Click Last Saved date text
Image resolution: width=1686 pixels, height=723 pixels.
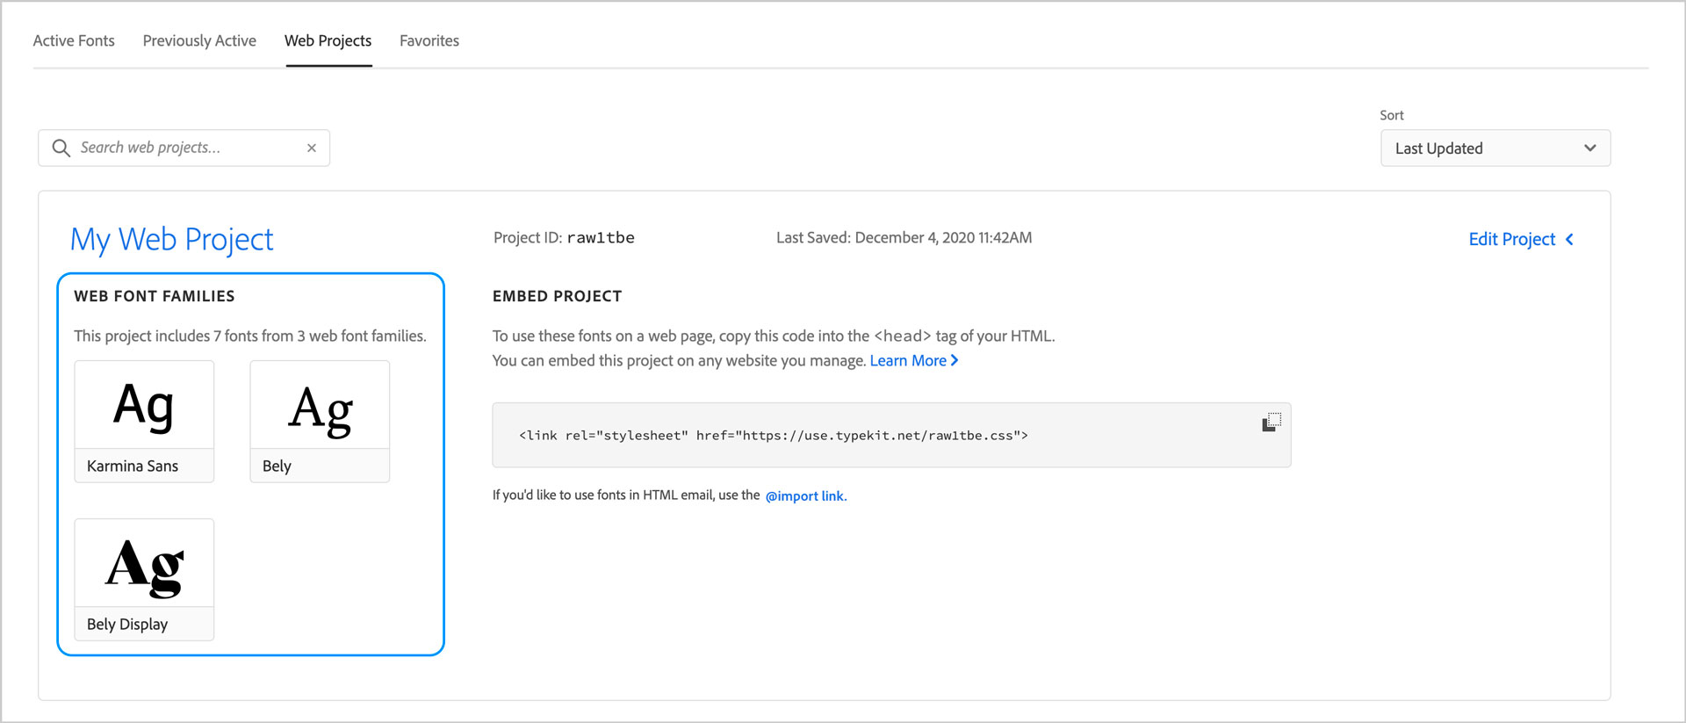[x=904, y=237]
